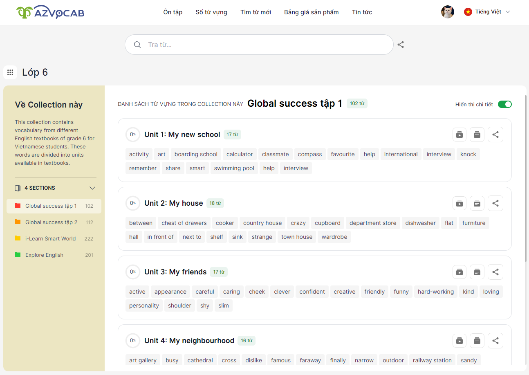Share Unit 1: My new school
This screenshot has width=529, height=375.
tap(495, 135)
